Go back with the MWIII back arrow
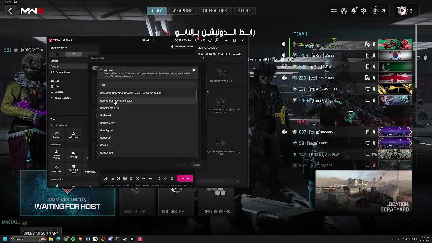The height and width of the screenshot is (243, 432). point(10,11)
